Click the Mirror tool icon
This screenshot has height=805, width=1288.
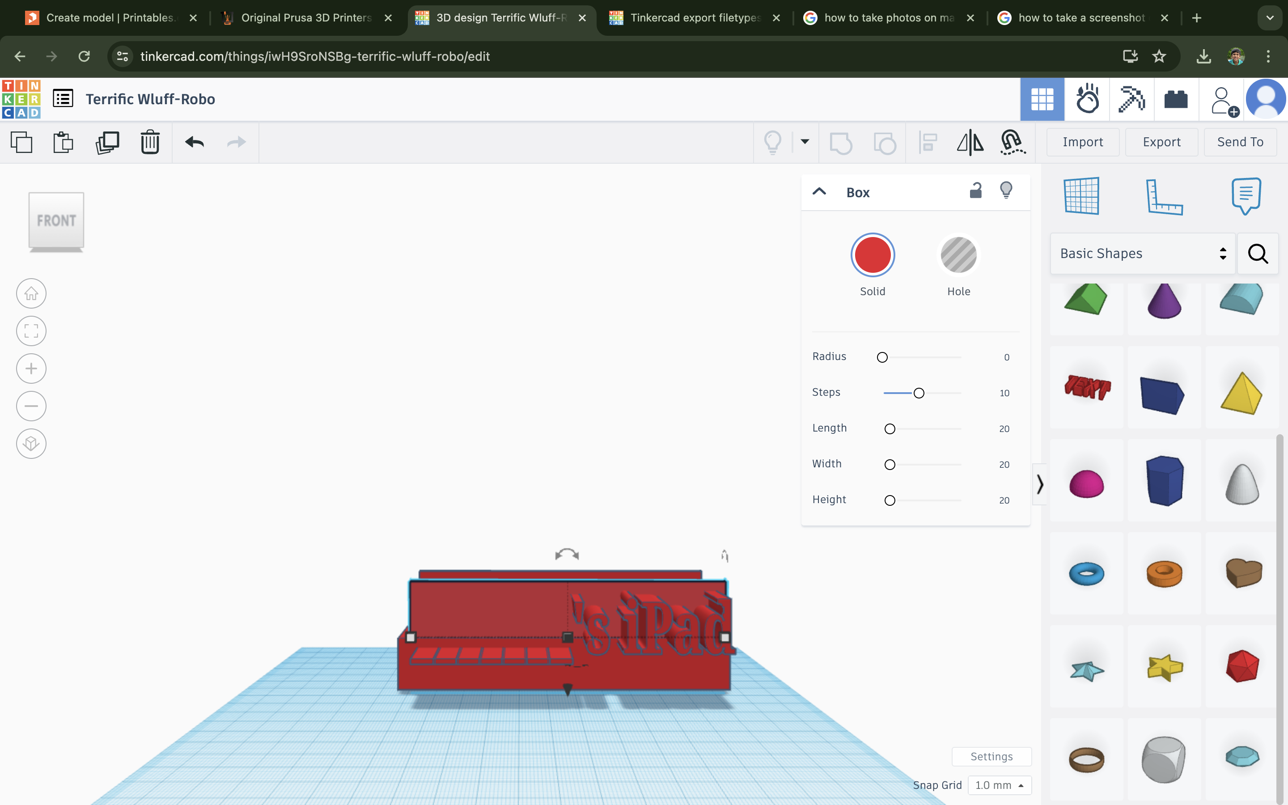point(970,142)
